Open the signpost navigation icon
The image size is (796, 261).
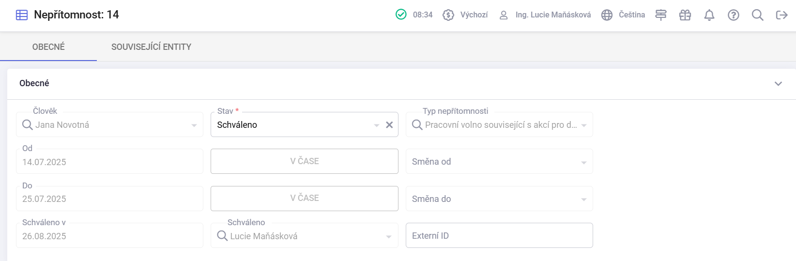click(661, 15)
